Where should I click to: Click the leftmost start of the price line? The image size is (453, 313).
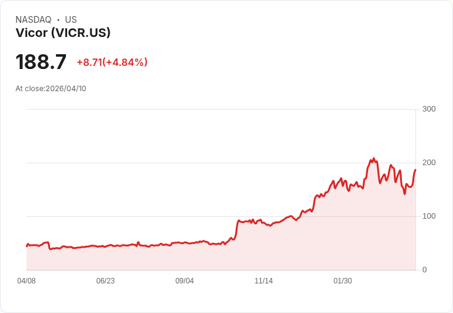26,246
